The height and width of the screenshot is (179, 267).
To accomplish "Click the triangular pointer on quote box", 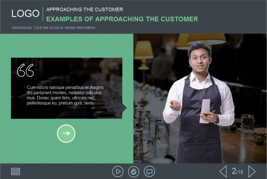I will click(x=124, y=108).
